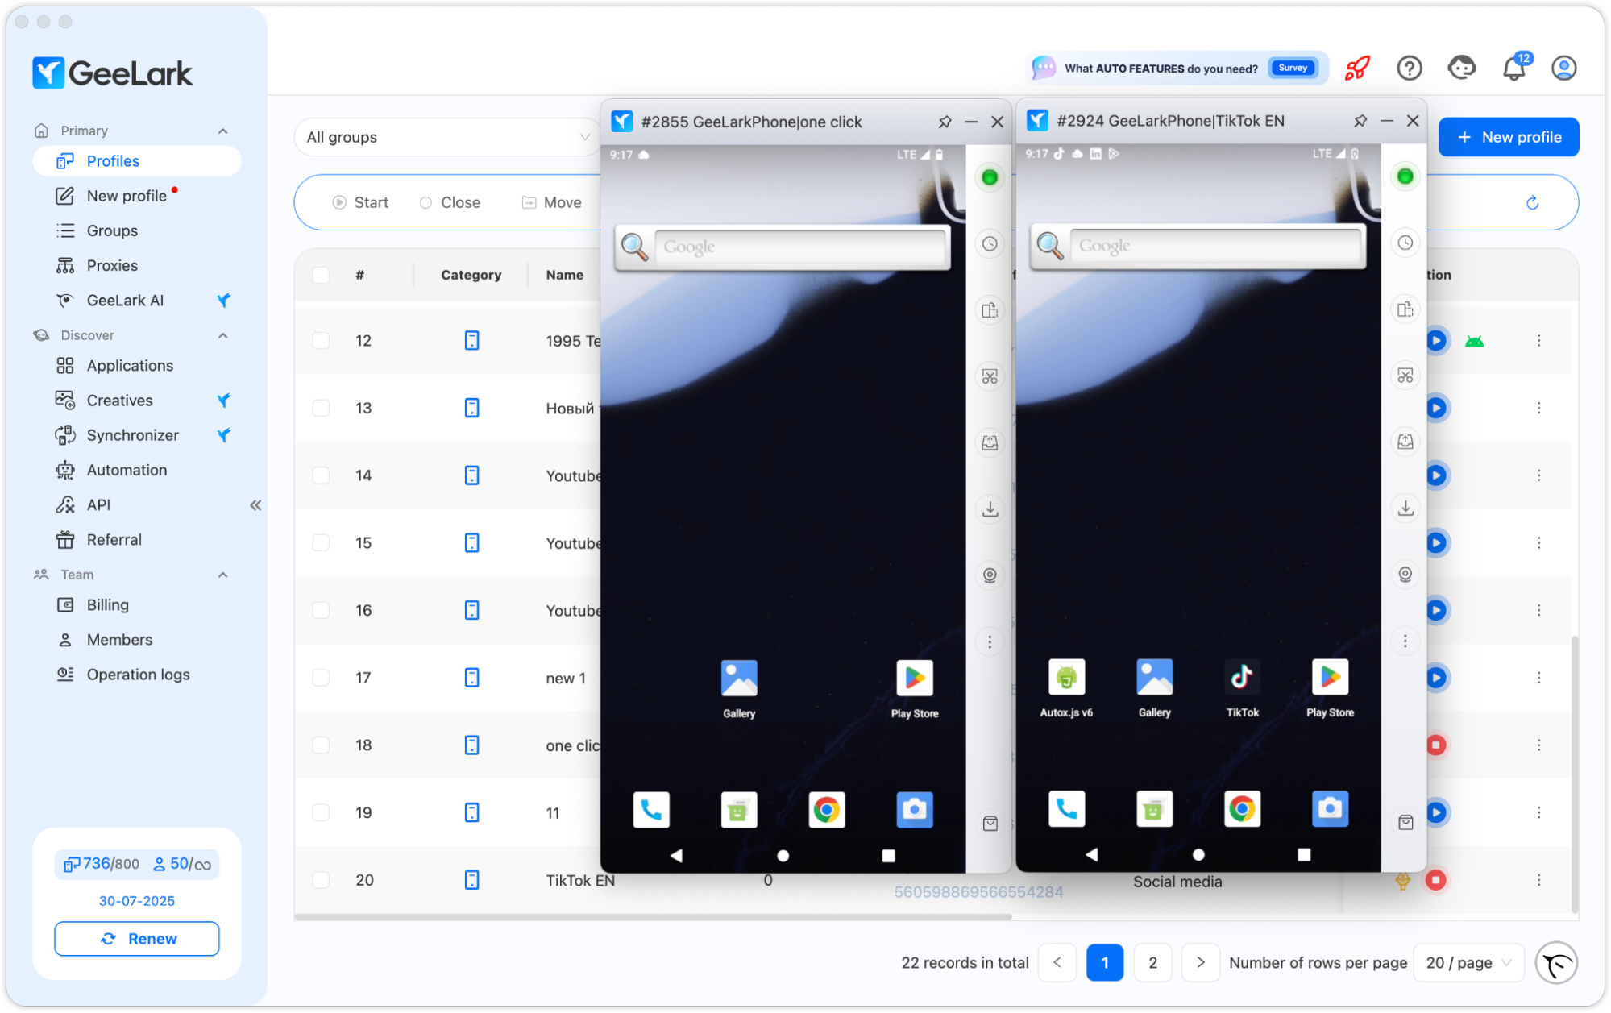1611x1013 pixels.
Task: Click webcam icon in #2855 sidebar
Action: [x=990, y=575]
